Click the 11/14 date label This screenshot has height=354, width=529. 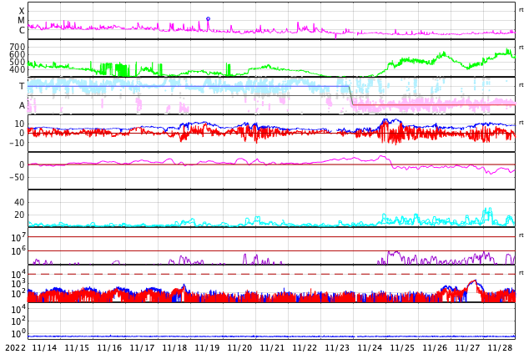(44, 347)
